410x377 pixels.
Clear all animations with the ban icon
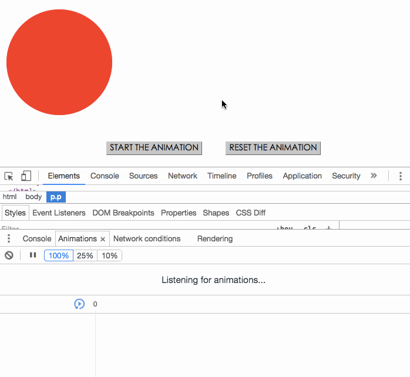pyautogui.click(x=9, y=255)
